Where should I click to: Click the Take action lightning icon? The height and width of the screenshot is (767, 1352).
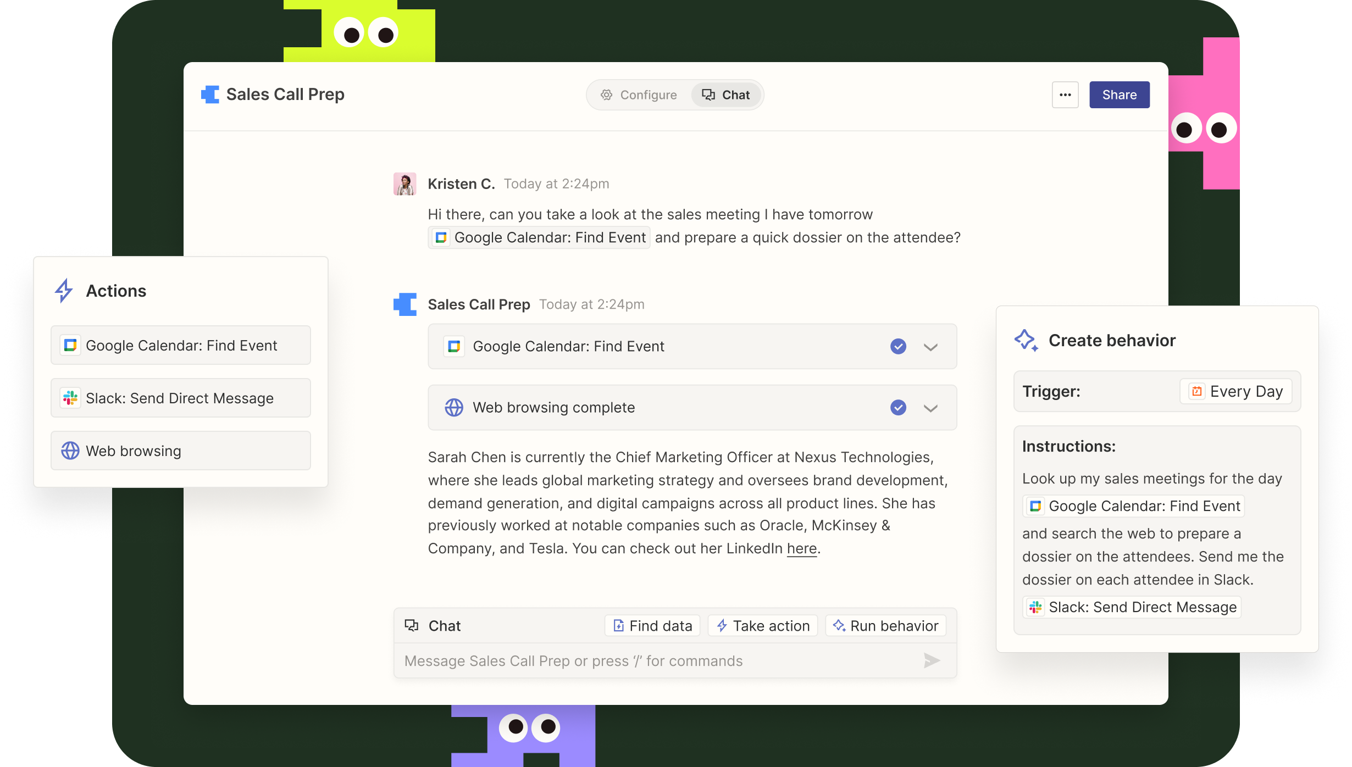click(721, 625)
